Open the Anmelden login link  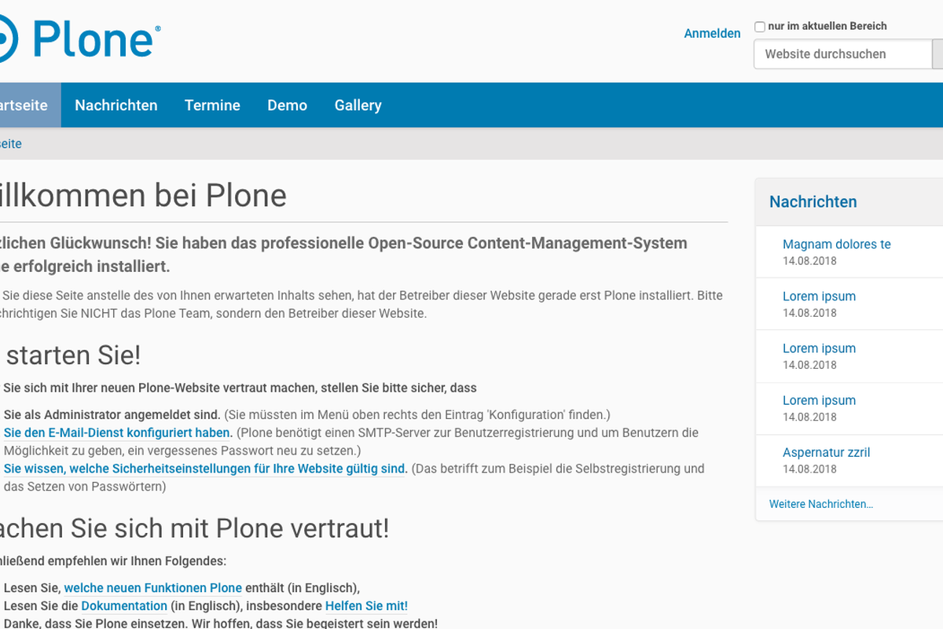(712, 33)
